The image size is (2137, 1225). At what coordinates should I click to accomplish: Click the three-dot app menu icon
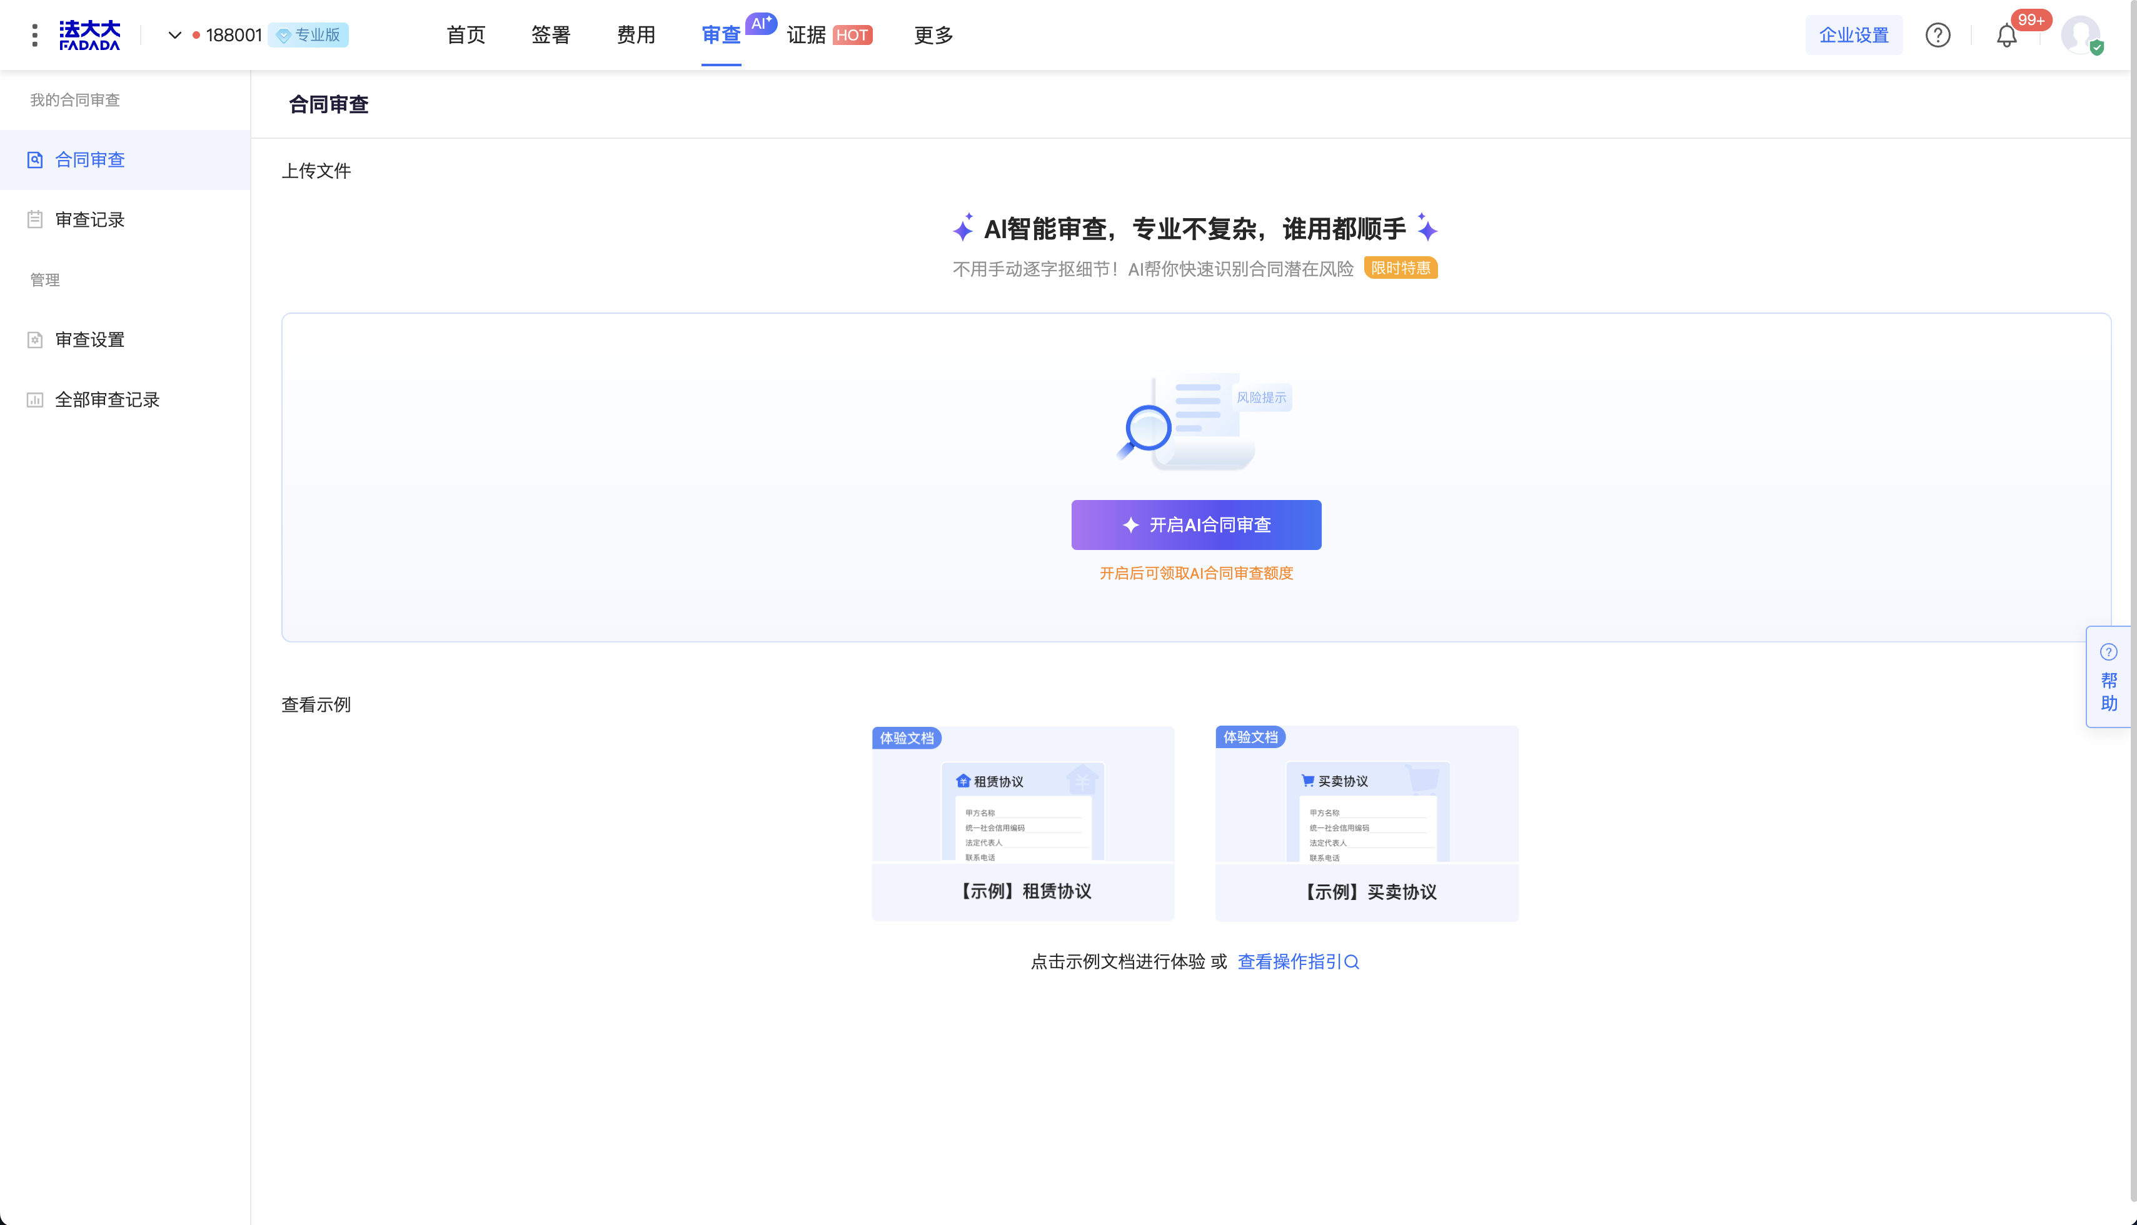34,34
